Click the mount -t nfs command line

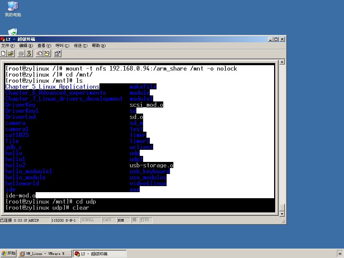click(x=121, y=69)
